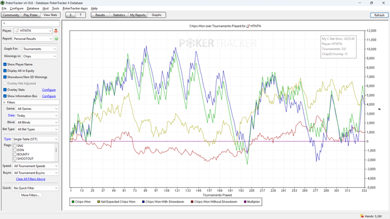Viewport: 390px width, 219px height.
Task: Select the T tournament mode button
Action: [81, 15]
